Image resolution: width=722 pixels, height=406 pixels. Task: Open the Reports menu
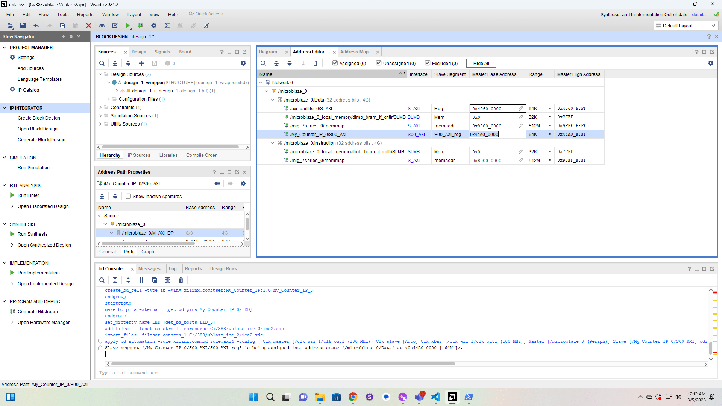(85, 15)
